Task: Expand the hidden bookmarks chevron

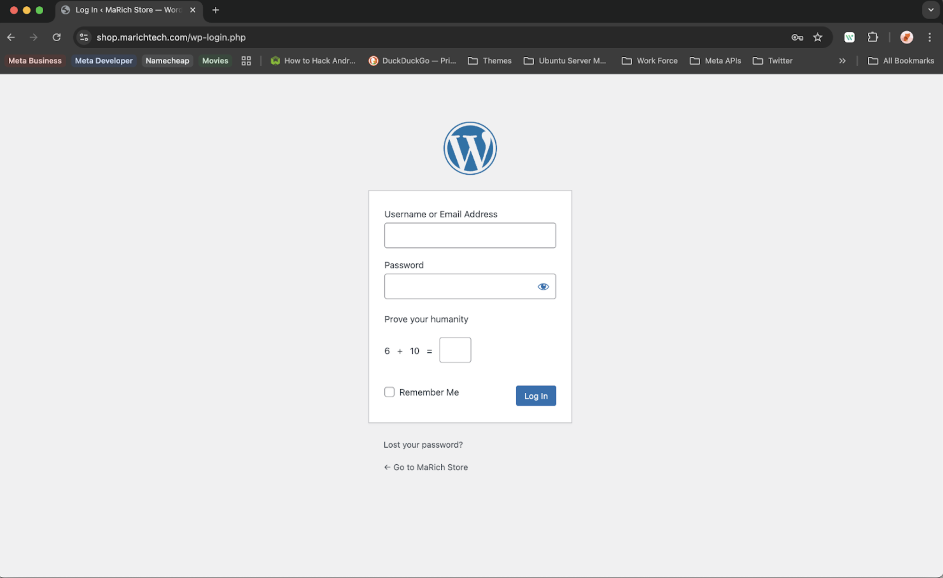Action: pos(842,61)
